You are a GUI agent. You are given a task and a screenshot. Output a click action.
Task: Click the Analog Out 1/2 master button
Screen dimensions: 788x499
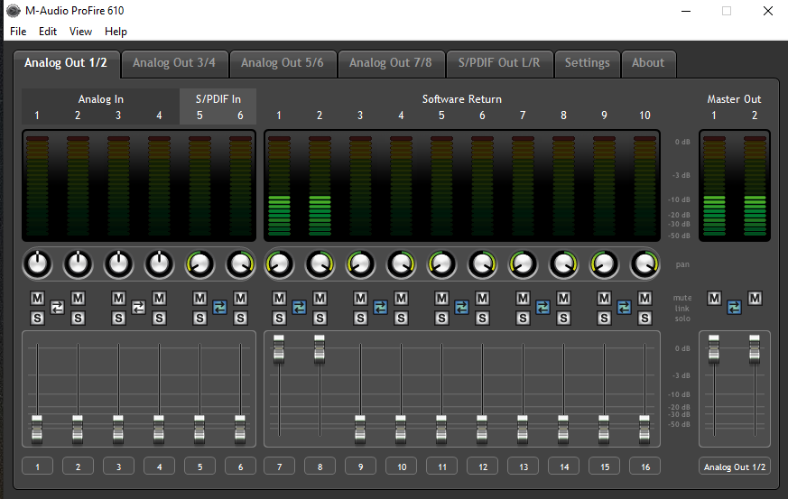coord(734,467)
